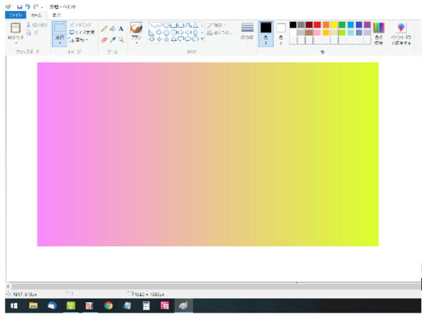The image size is (422, 316).
Task: Activate the Color 2 background button
Action: click(x=281, y=34)
